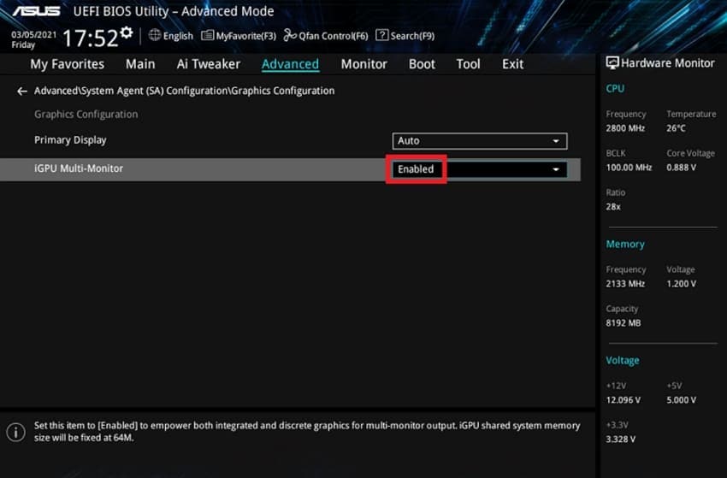Click the Voltage section heading
The width and height of the screenshot is (727, 478).
623,360
